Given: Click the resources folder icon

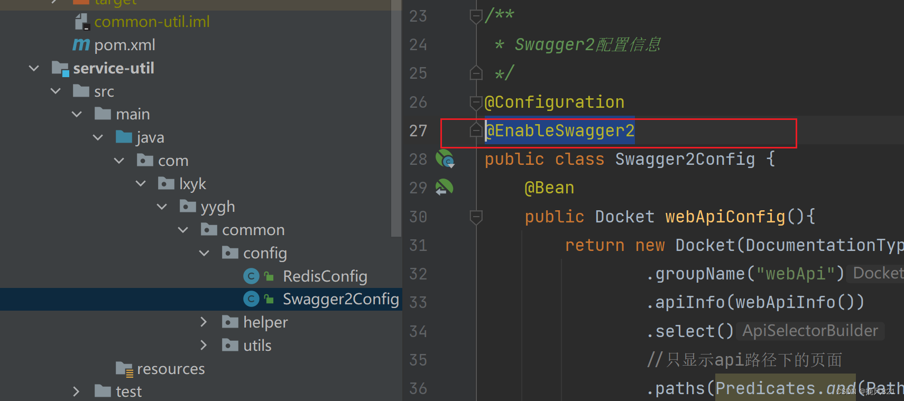Looking at the screenshot, I should coord(124,368).
